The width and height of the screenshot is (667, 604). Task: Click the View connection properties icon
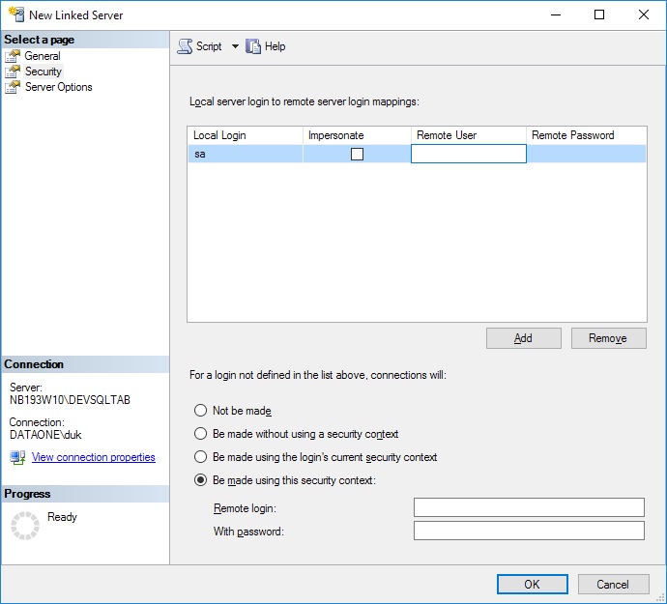click(18, 458)
